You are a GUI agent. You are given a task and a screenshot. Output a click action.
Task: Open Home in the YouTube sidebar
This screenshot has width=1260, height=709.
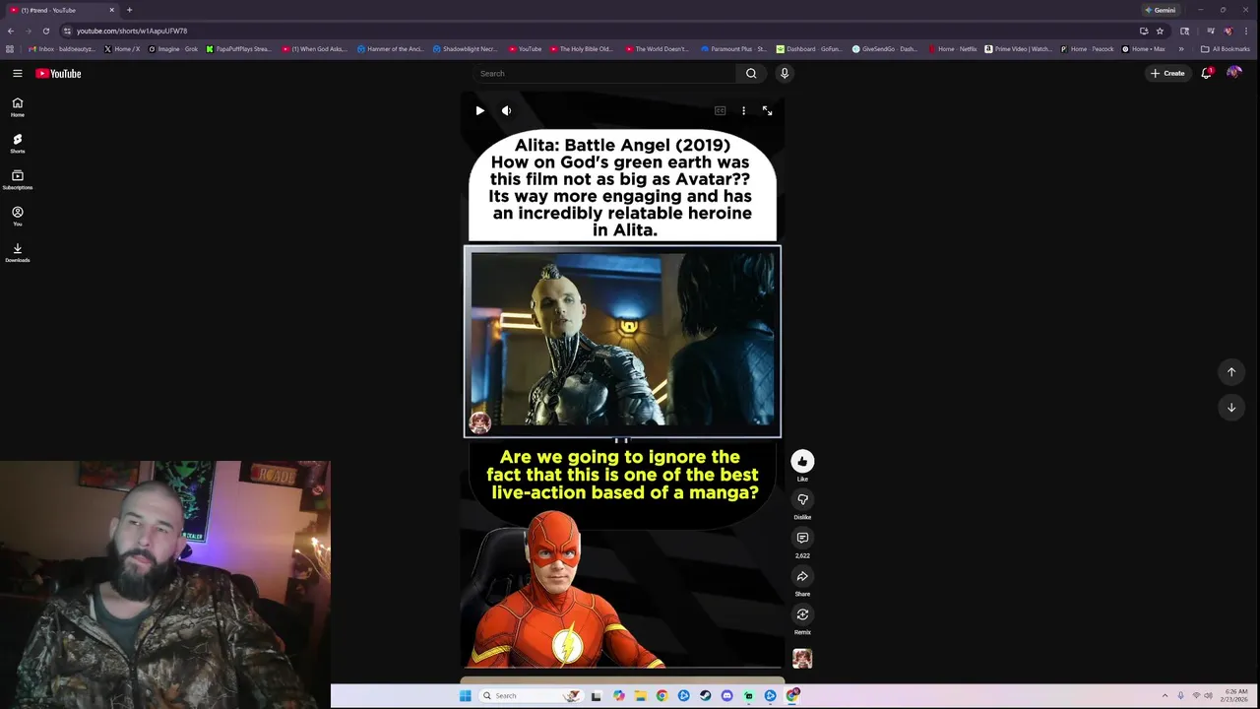coord(17,107)
